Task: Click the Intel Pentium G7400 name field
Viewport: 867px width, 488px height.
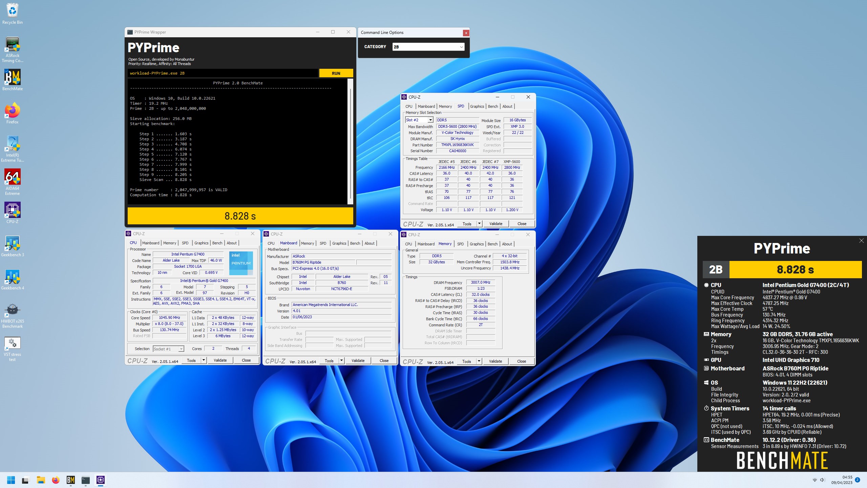Action: [188, 254]
